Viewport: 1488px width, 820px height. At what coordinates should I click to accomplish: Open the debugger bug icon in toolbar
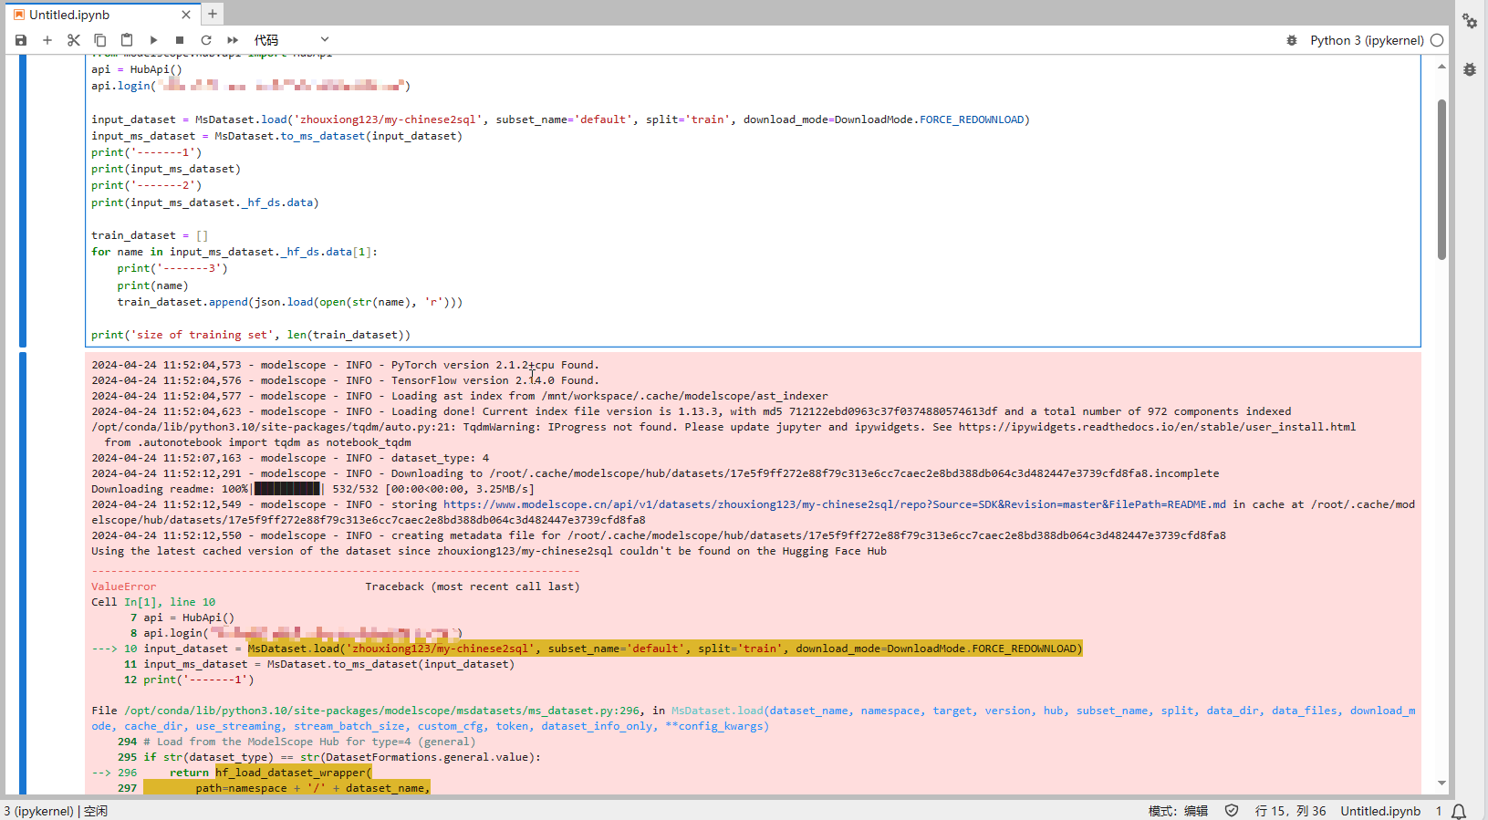pos(1292,40)
